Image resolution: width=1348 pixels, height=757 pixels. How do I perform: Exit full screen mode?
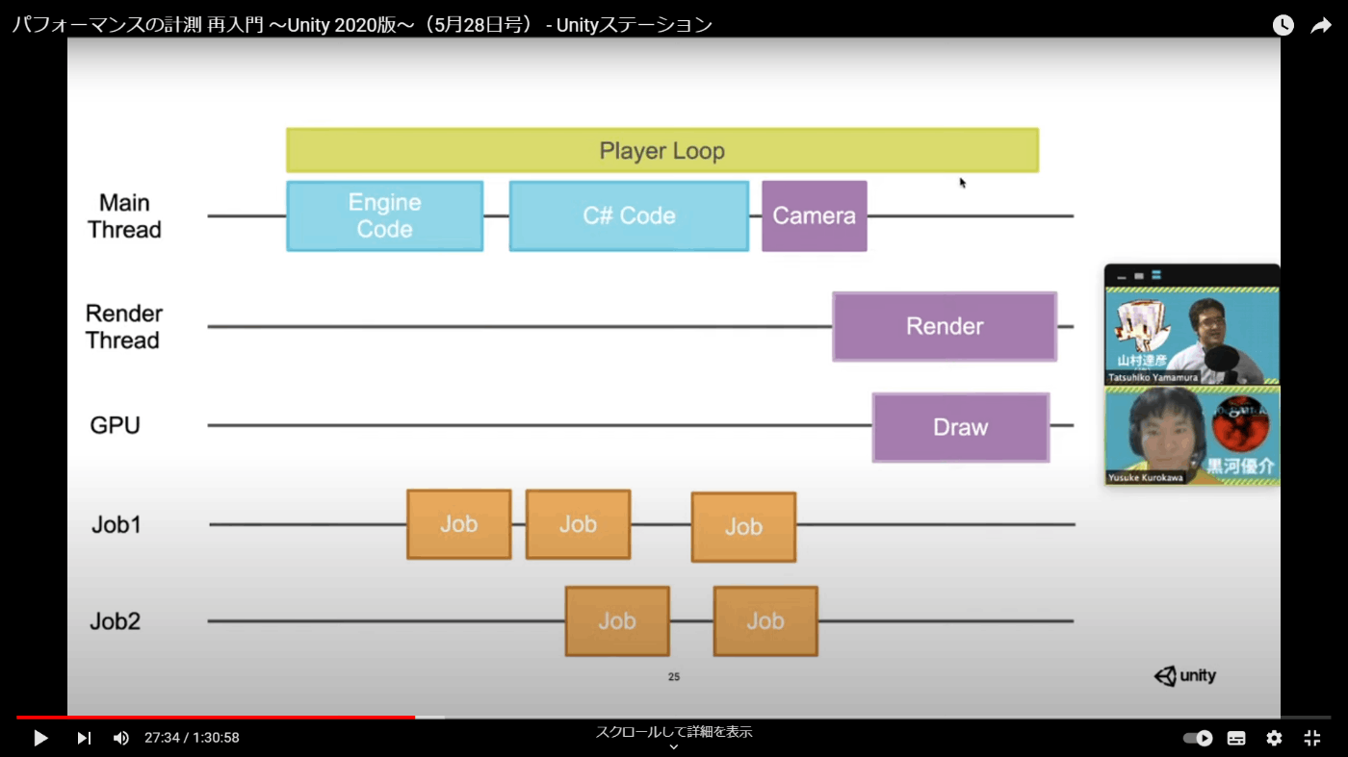click(x=1311, y=738)
